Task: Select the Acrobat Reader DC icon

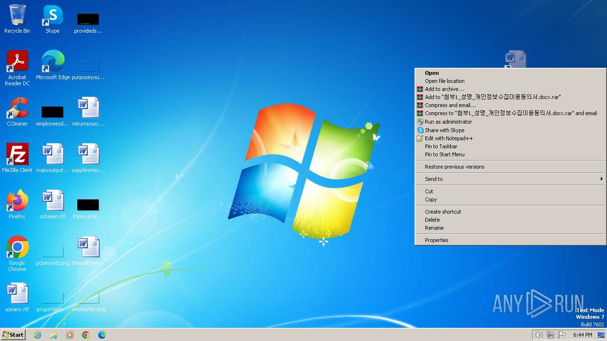Action: pos(17,68)
